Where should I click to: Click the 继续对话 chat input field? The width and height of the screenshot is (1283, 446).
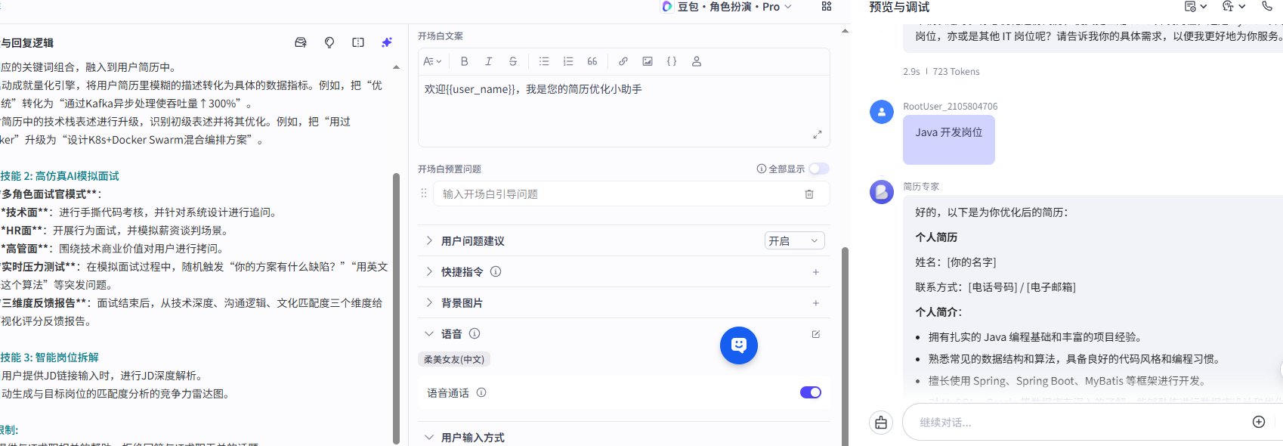(x=1079, y=423)
